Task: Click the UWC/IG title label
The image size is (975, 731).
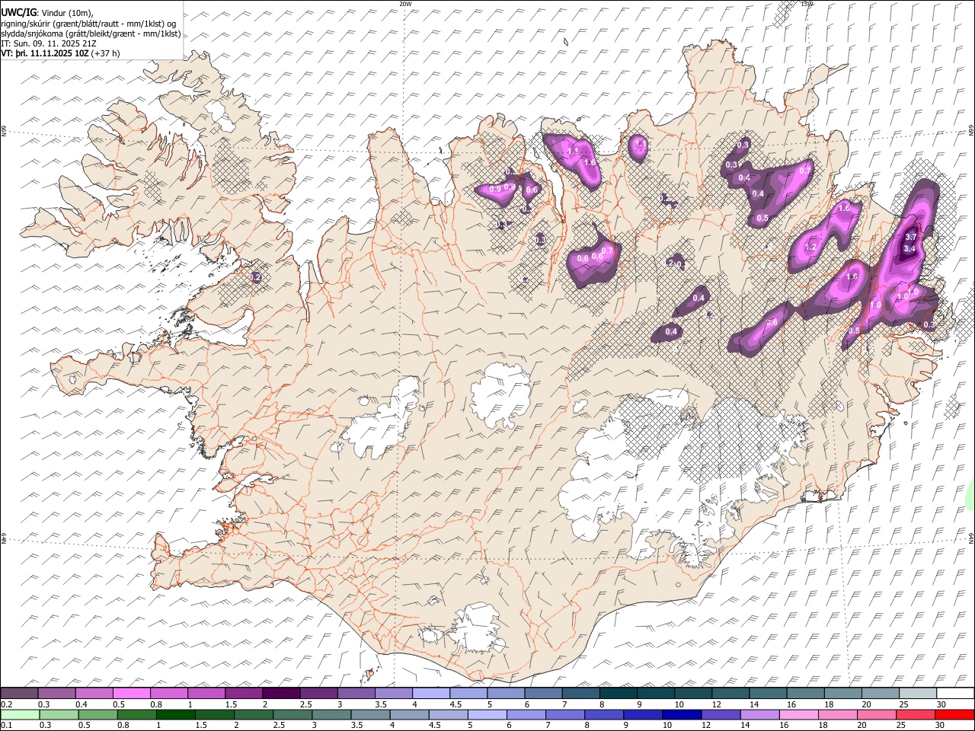Action: [x=18, y=13]
